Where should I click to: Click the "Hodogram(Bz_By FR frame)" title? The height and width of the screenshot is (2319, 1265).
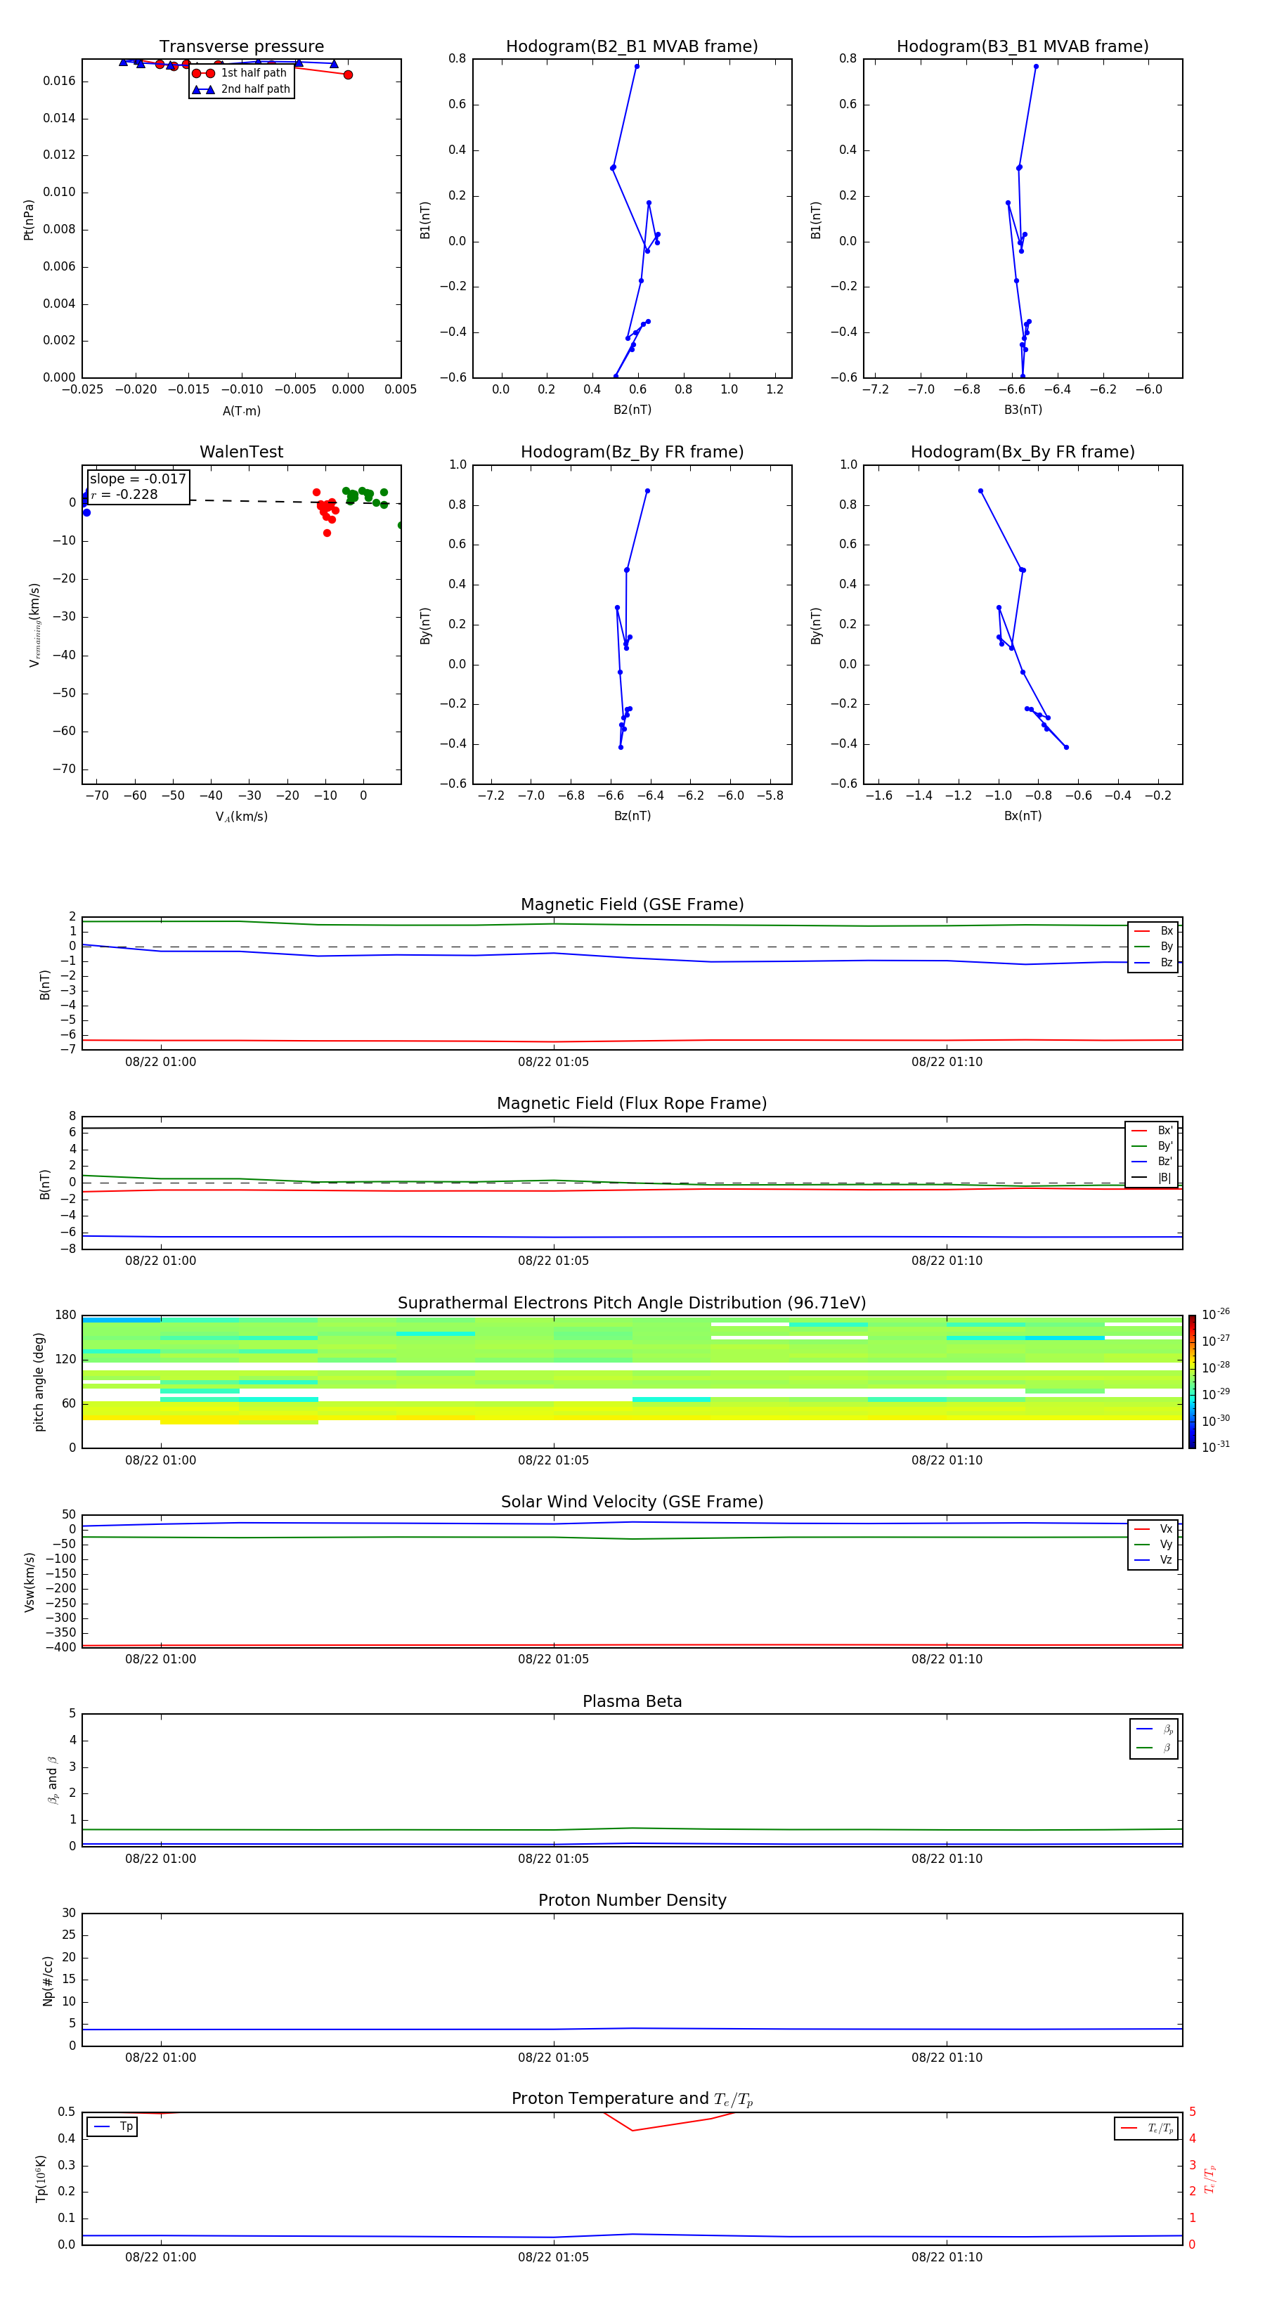pos(632,452)
